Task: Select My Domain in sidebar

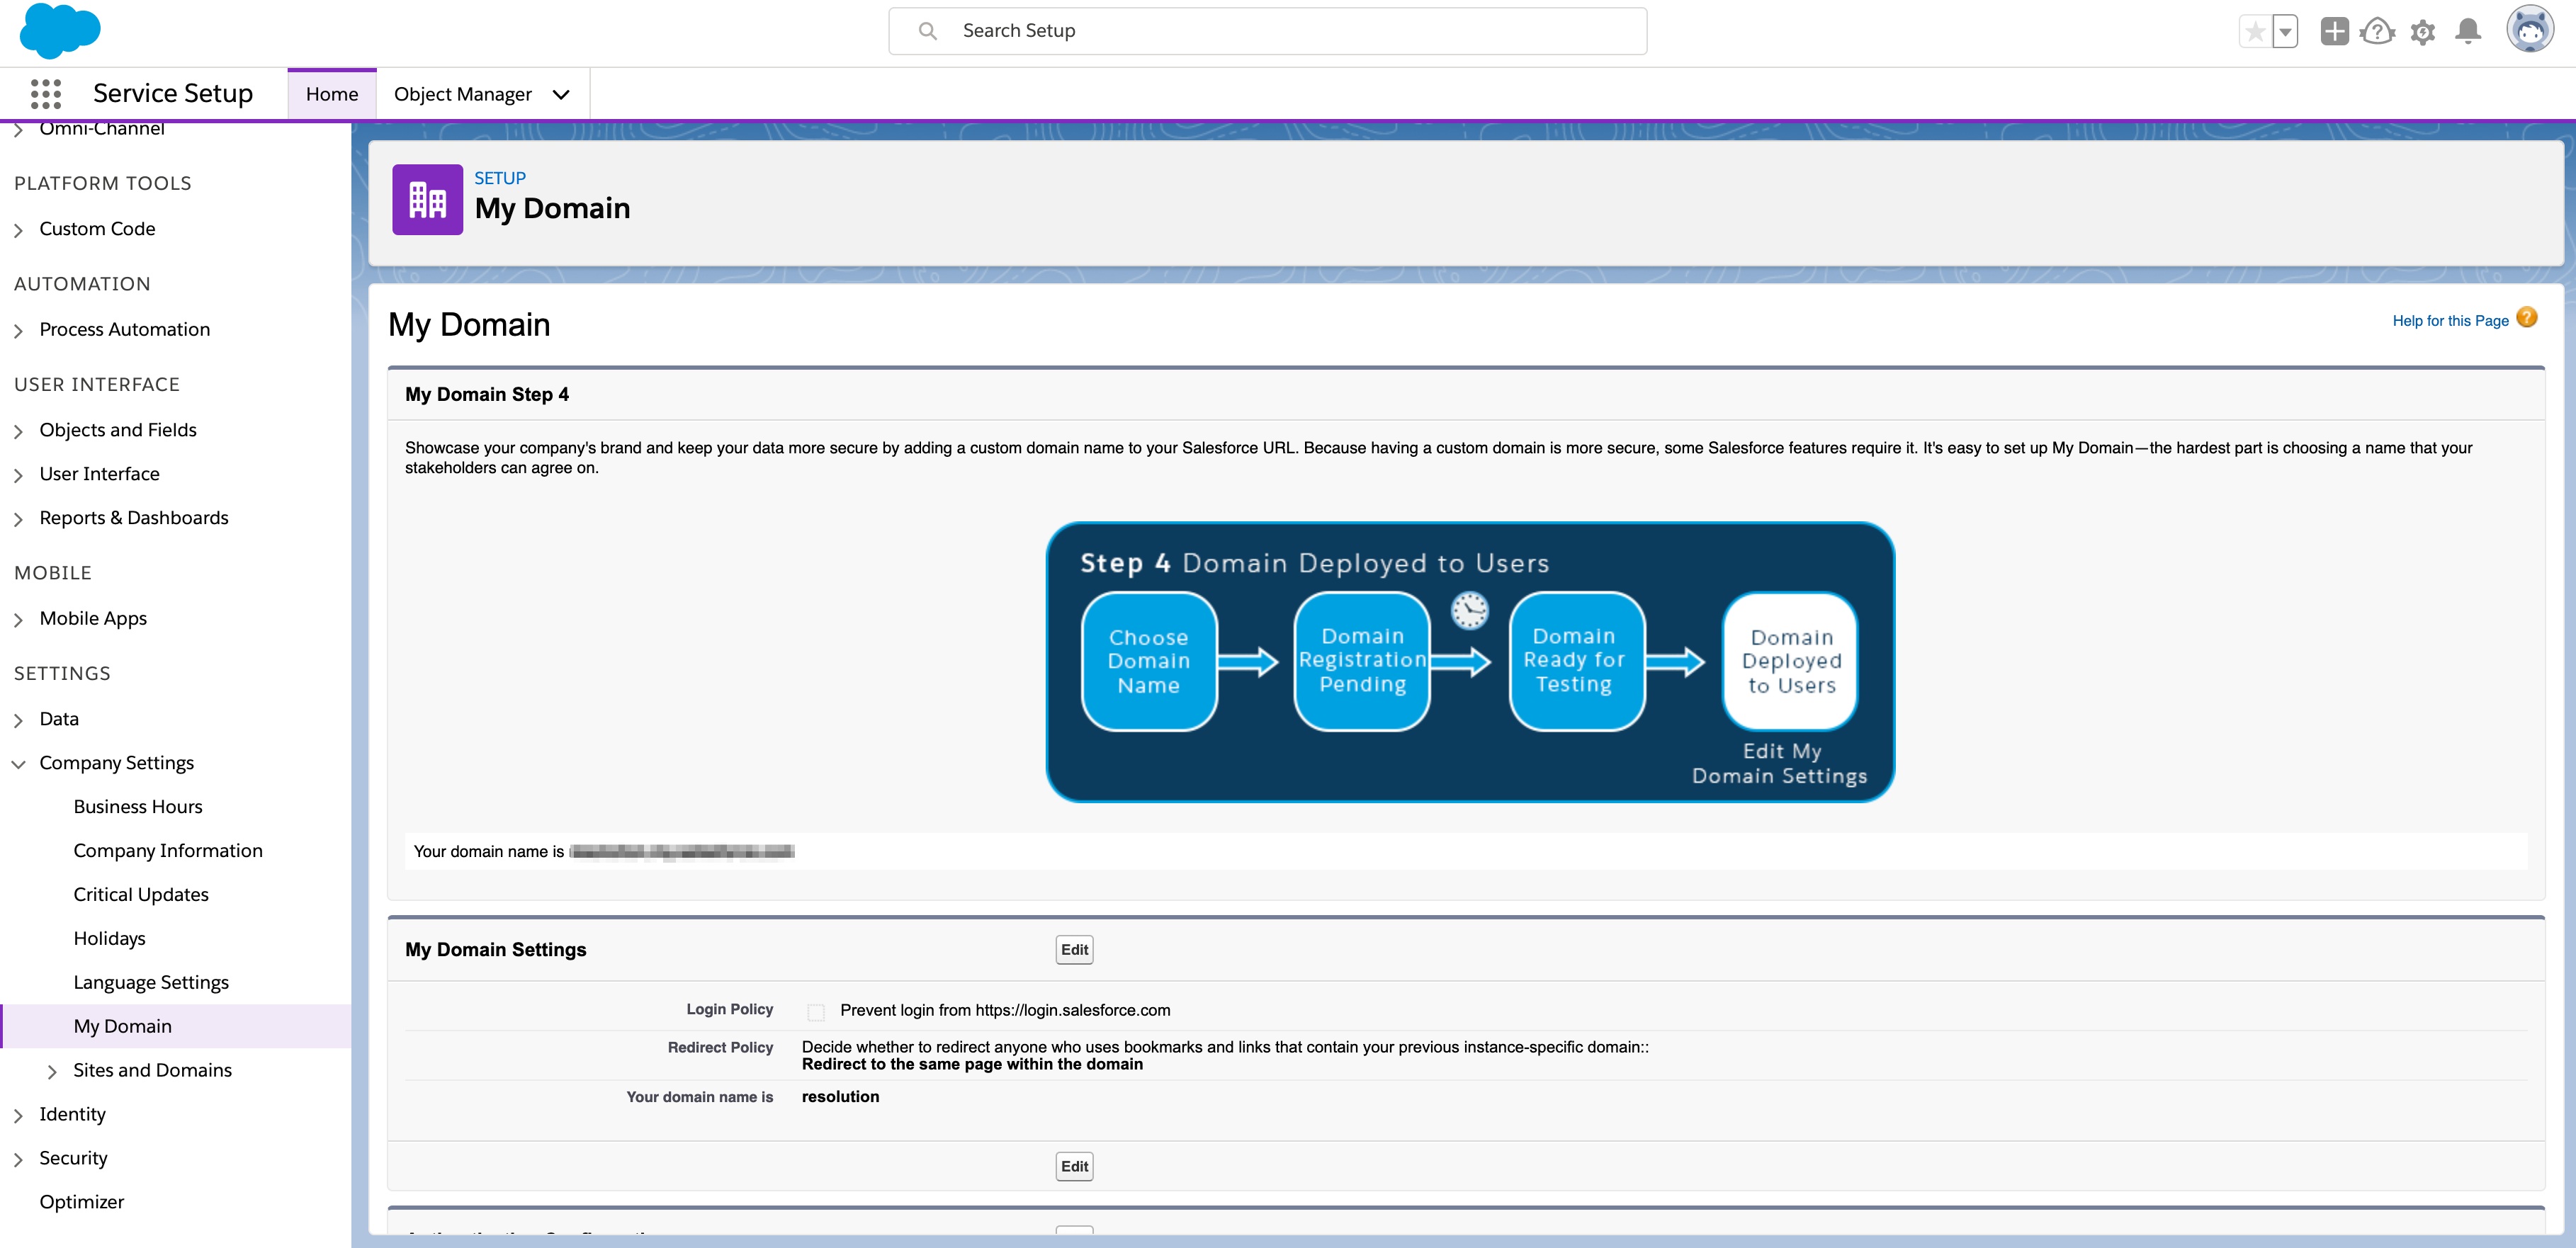Action: [176, 1026]
